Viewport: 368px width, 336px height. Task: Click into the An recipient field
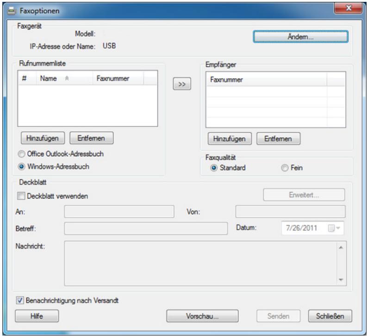(x=119, y=212)
